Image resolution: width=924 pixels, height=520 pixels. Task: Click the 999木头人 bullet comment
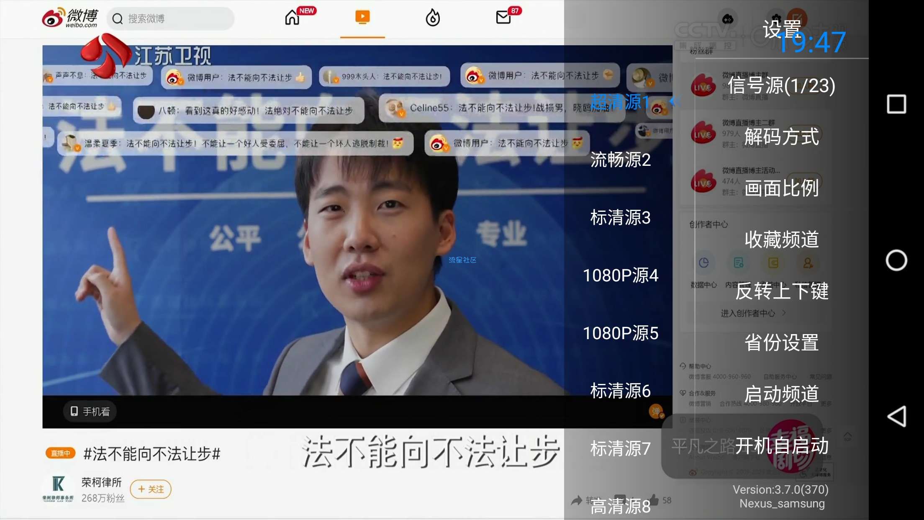pyautogui.click(x=384, y=77)
